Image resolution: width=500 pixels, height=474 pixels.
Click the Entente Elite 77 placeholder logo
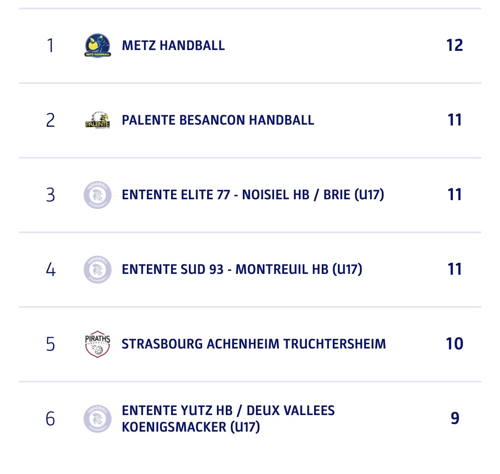[x=97, y=195]
